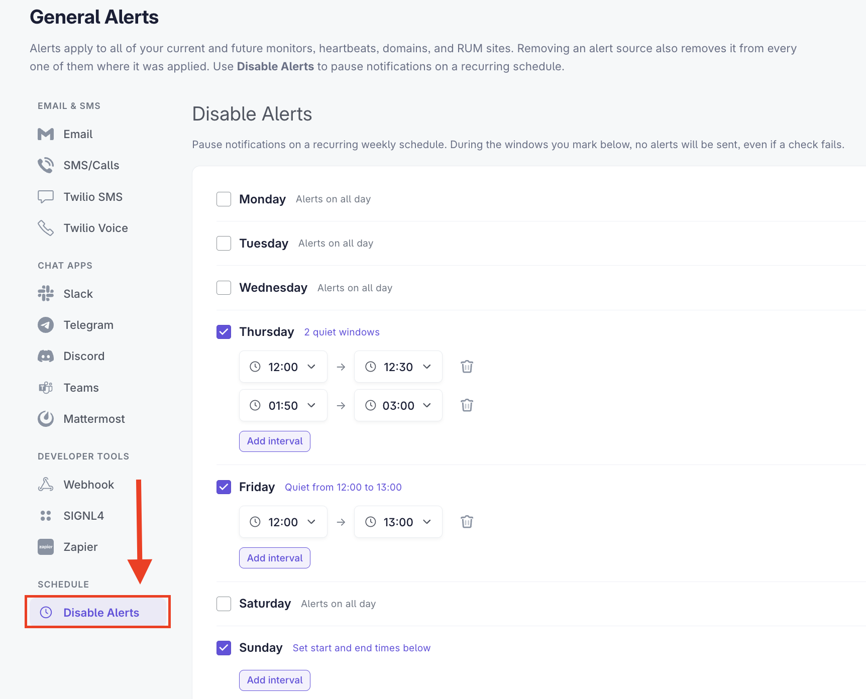Delete Thursday's 12:00 to 12:30 interval
The width and height of the screenshot is (866, 699).
pos(467,367)
